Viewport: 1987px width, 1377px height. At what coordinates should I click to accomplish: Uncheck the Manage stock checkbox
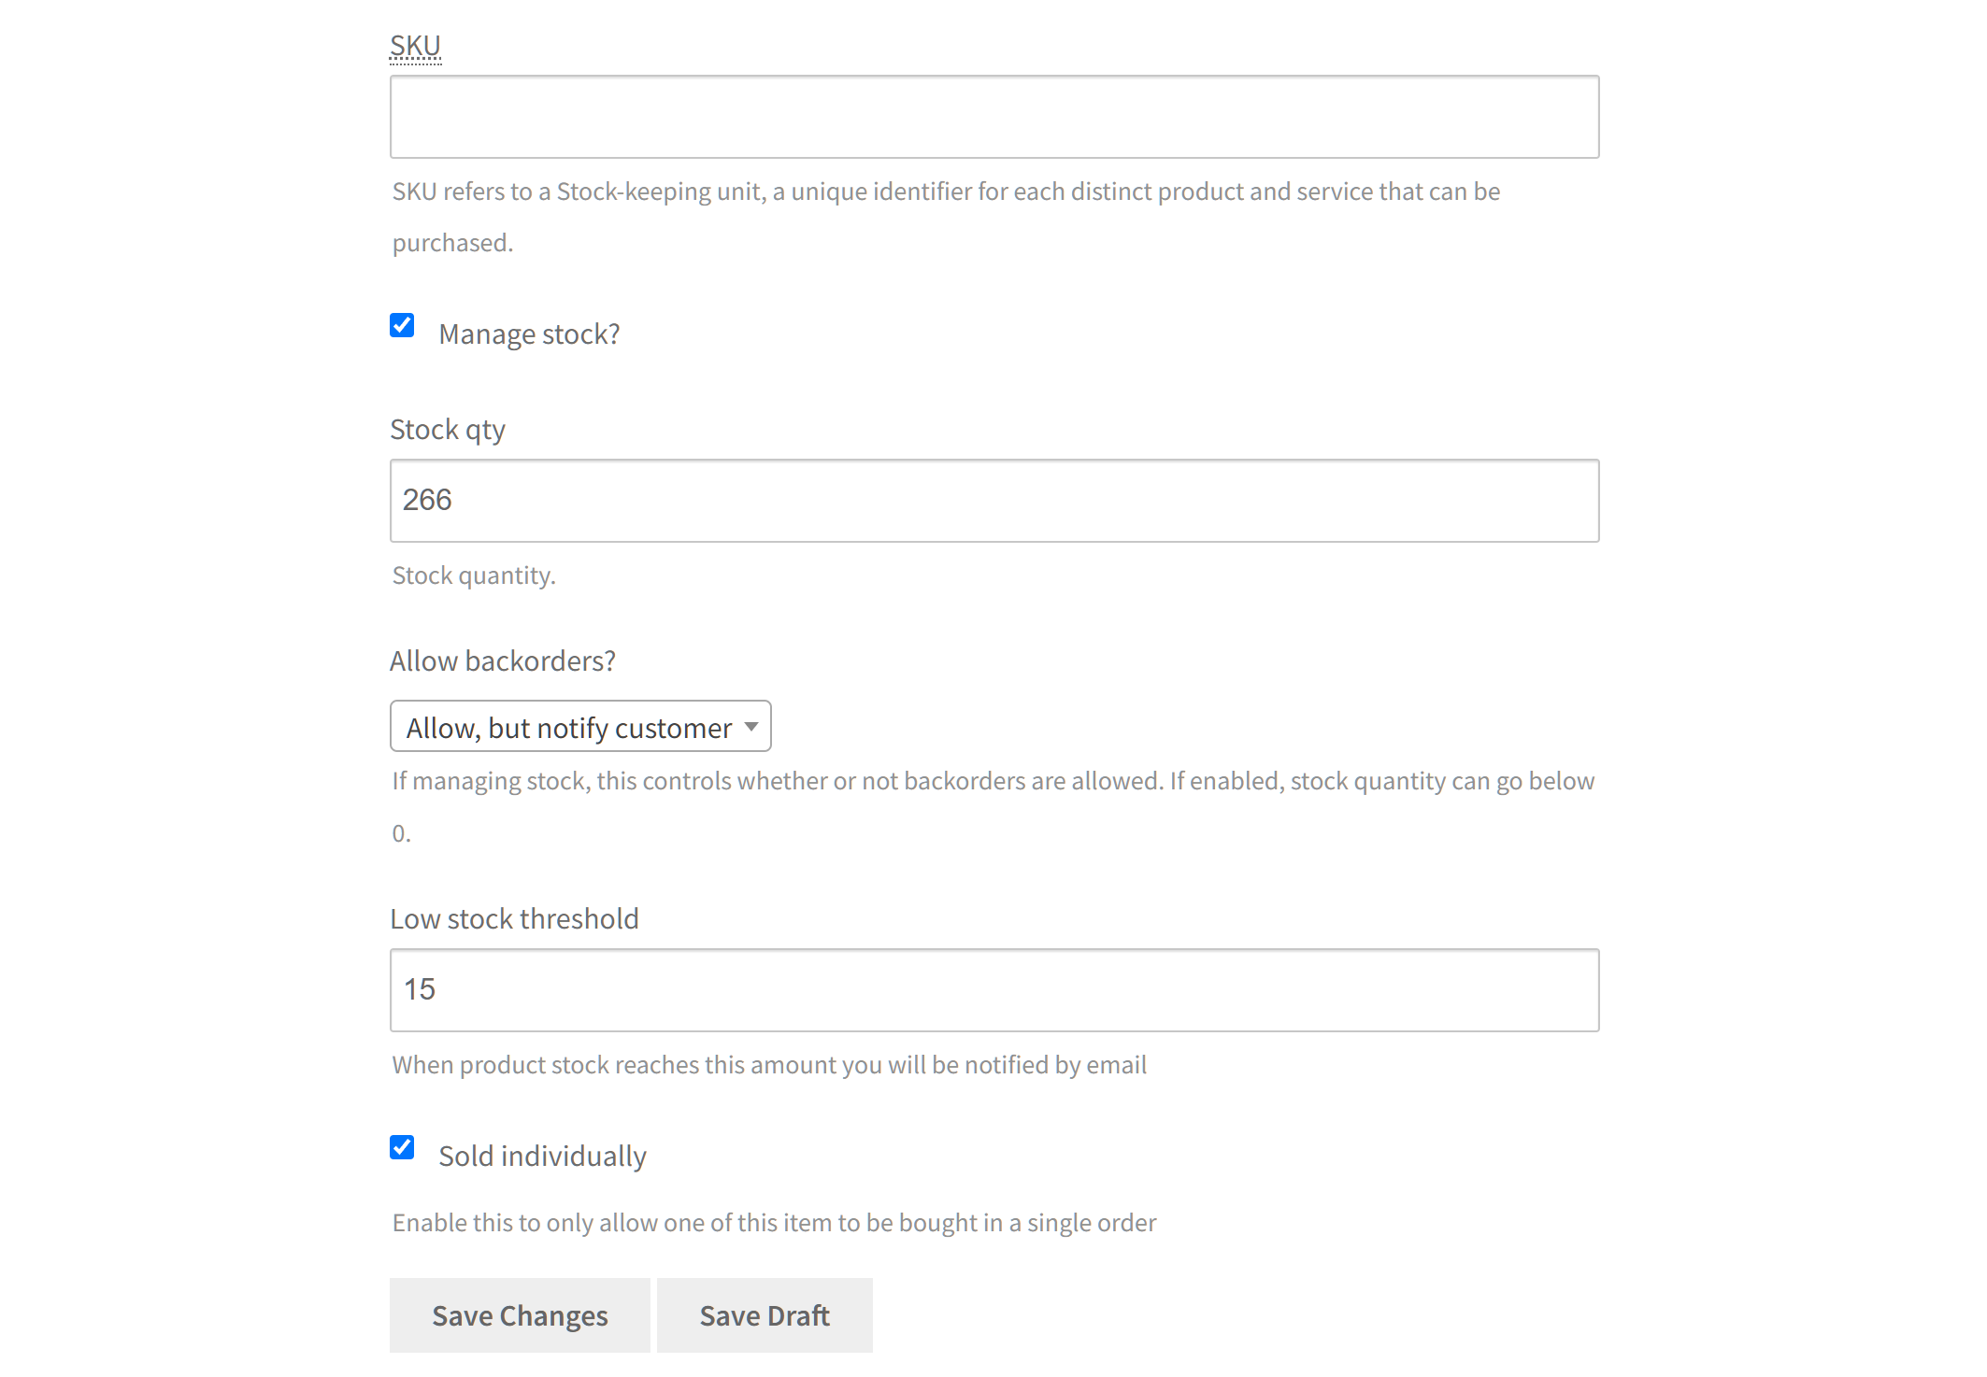point(402,325)
